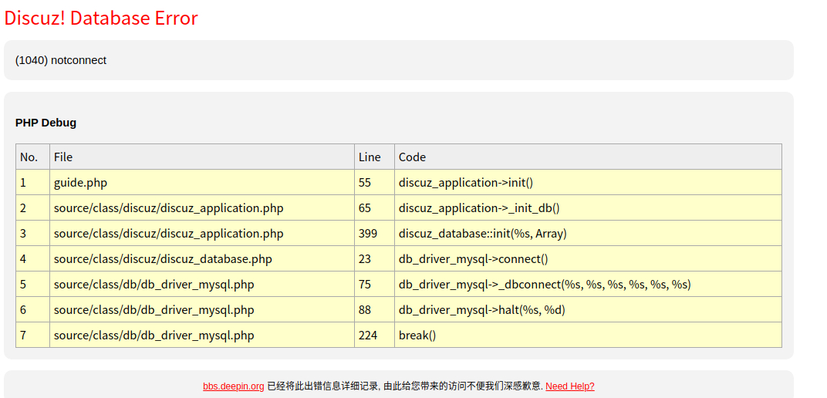
Task: Open the bbs.deepin.org link
Action: point(233,386)
